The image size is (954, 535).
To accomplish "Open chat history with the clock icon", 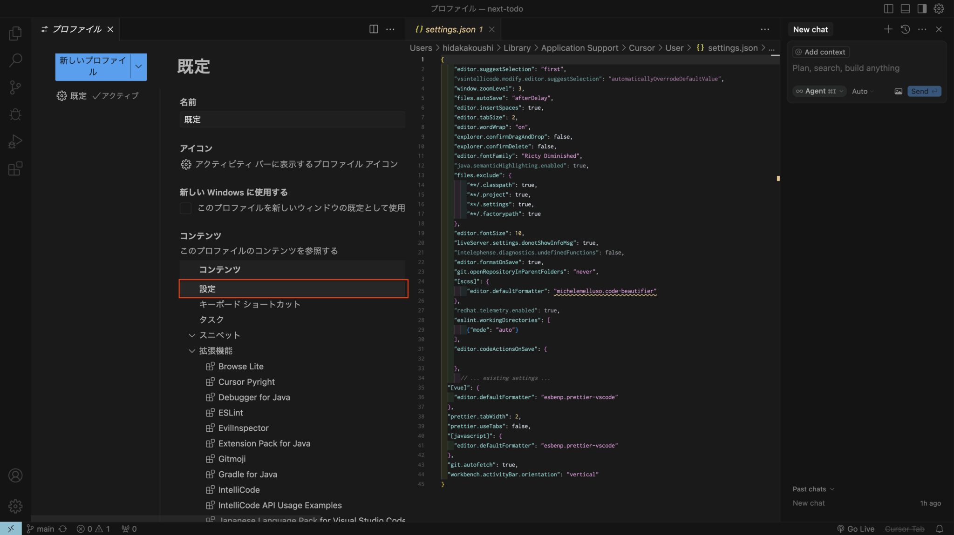I will tap(905, 29).
